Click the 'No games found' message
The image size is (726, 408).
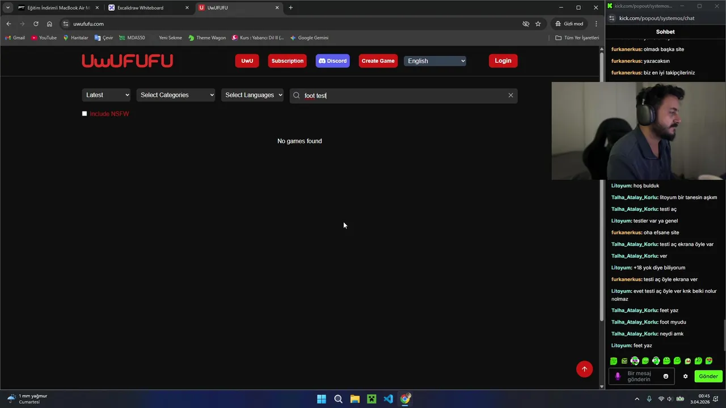299,141
